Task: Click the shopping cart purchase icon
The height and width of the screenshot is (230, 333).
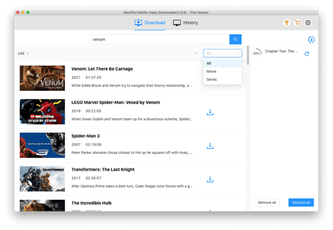Action: (x=297, y=22)
